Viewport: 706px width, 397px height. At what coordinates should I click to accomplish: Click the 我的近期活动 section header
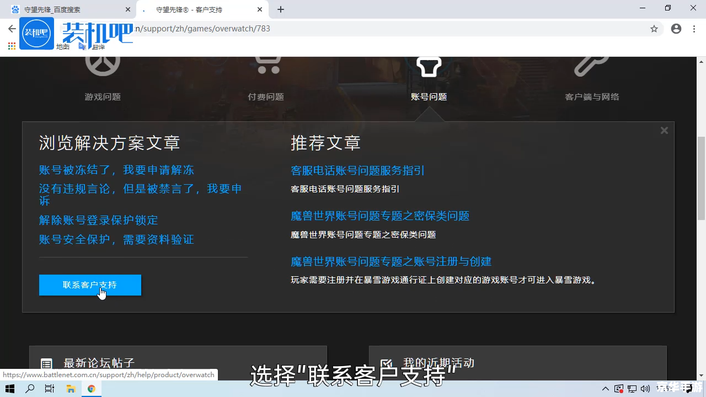point(438,363)
